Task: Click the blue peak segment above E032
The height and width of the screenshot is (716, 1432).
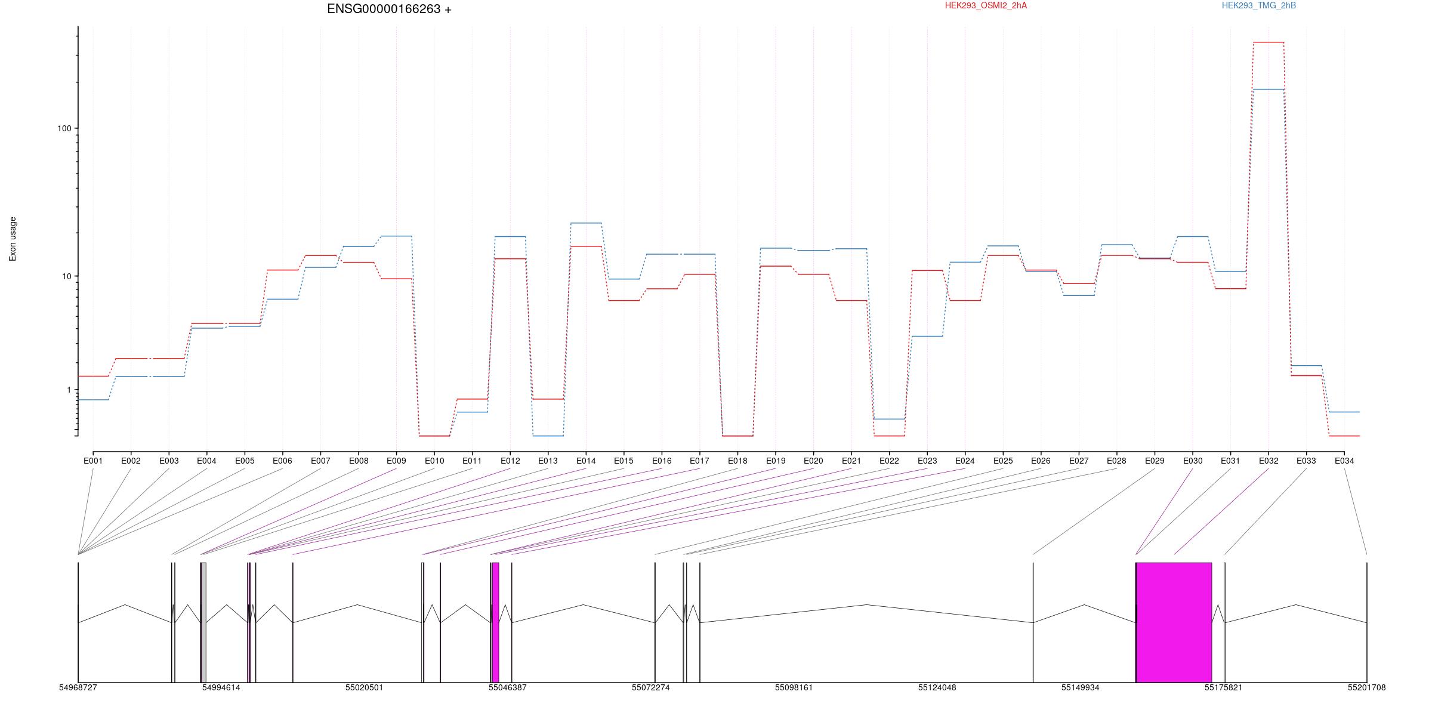Action: click(x=1269, y=89)
